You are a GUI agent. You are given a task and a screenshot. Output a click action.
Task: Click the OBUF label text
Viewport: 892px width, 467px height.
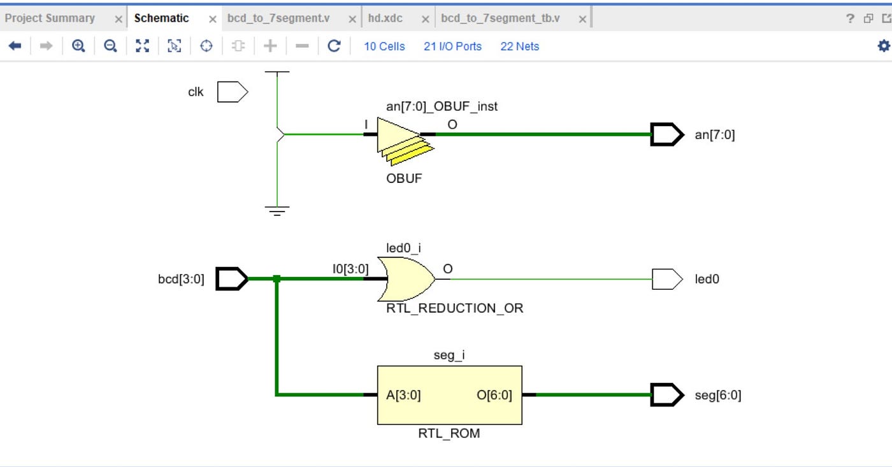pyautogui.click(x=404, y=178)
